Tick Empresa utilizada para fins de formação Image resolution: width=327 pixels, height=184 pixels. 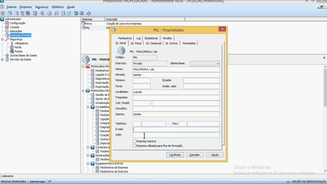pyautogui.click(x=134, y=146)
